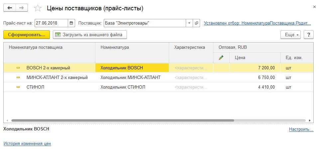Screen dimensions: 319x149
Task: Click the price cell 4 410,00
Action: tap(255, 87)
